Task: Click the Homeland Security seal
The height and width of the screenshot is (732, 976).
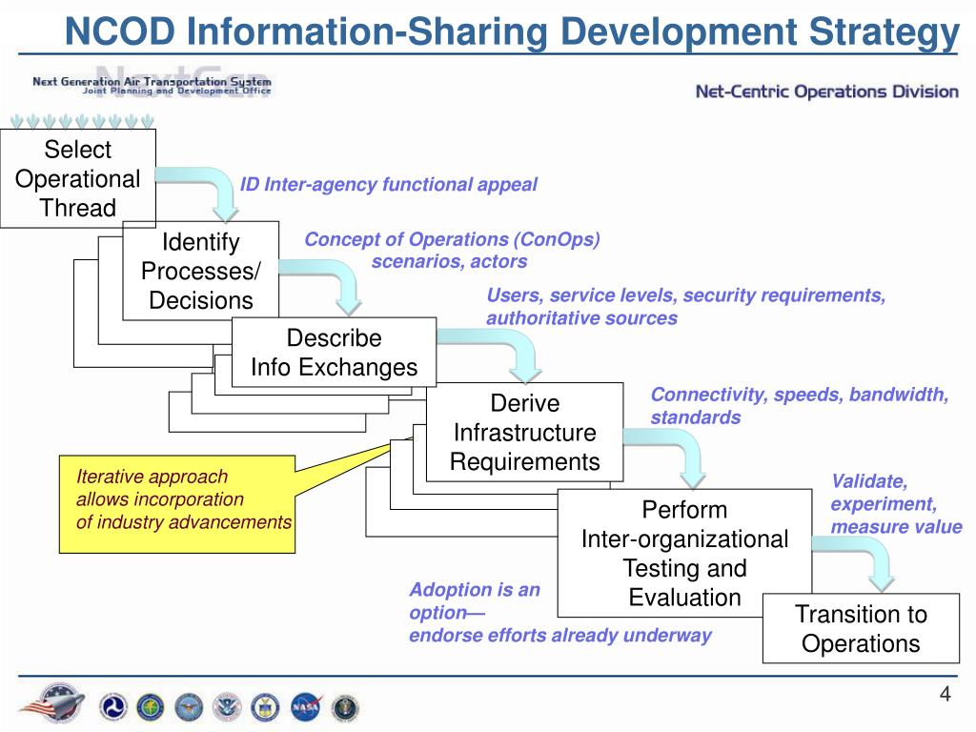Action: pyautogui.click(x=227, y=707)
